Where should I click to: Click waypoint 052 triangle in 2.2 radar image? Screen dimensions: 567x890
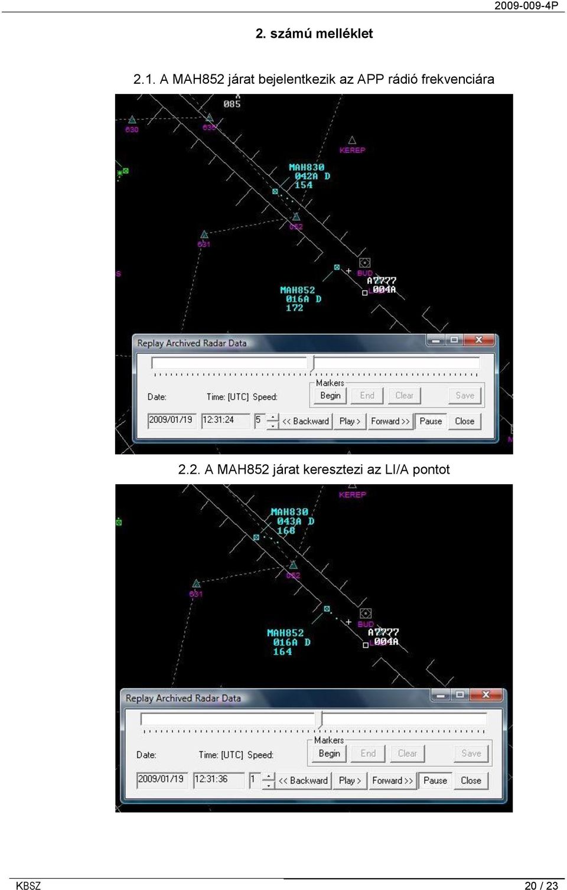pyautogui.click(x=294, y=565)
